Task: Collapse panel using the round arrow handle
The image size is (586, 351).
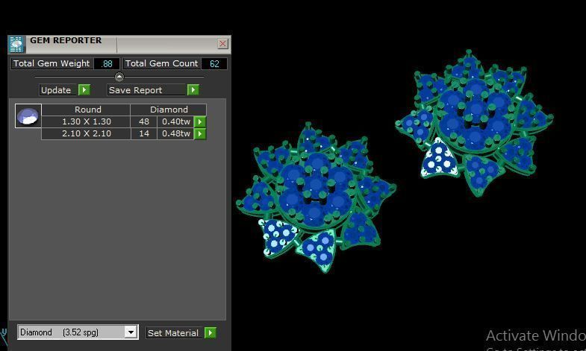Action: pos(119,77)
